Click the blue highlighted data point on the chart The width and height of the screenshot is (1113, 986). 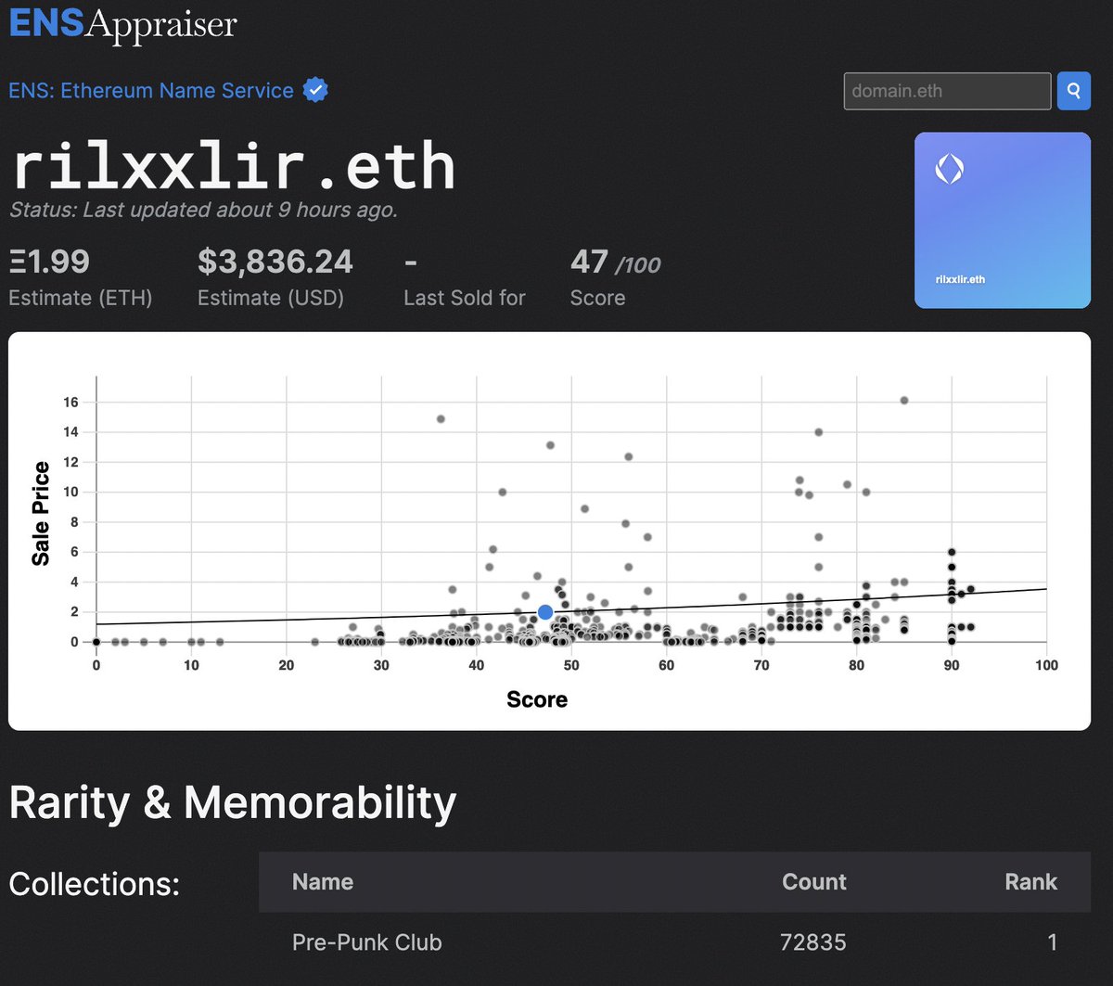[544, 611]
